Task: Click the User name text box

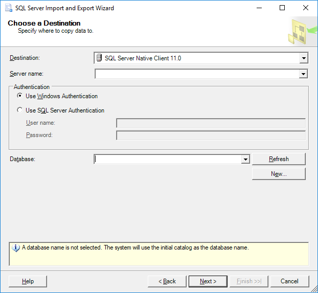Action: [211, 123]
